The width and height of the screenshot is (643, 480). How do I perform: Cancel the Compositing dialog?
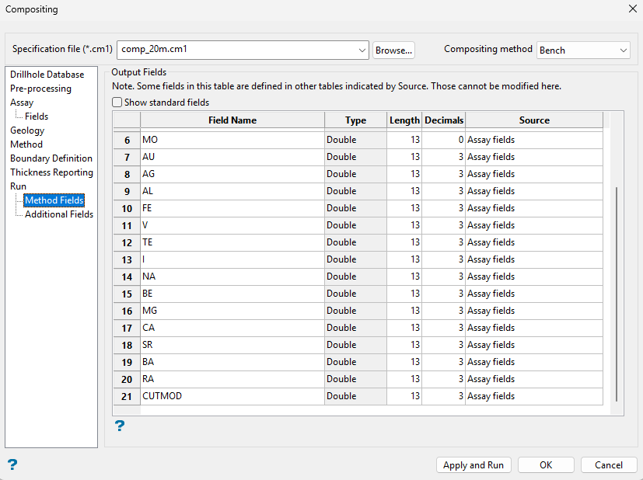point(609,464)
